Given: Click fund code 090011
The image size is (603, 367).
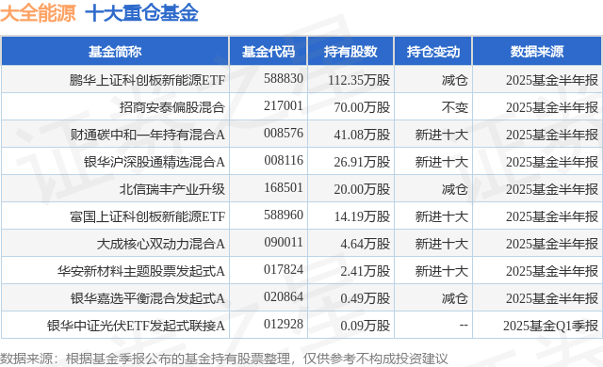Looking at the screenshot, I should (284, 242).
